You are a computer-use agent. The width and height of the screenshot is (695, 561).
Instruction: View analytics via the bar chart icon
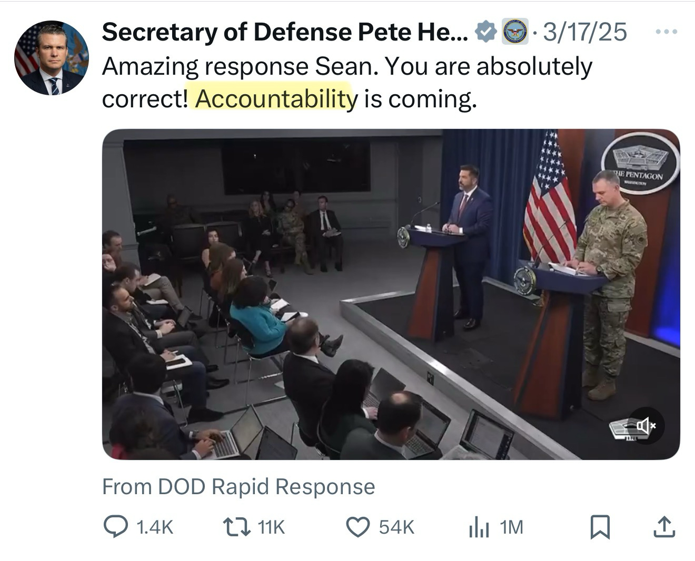point(479,527)
